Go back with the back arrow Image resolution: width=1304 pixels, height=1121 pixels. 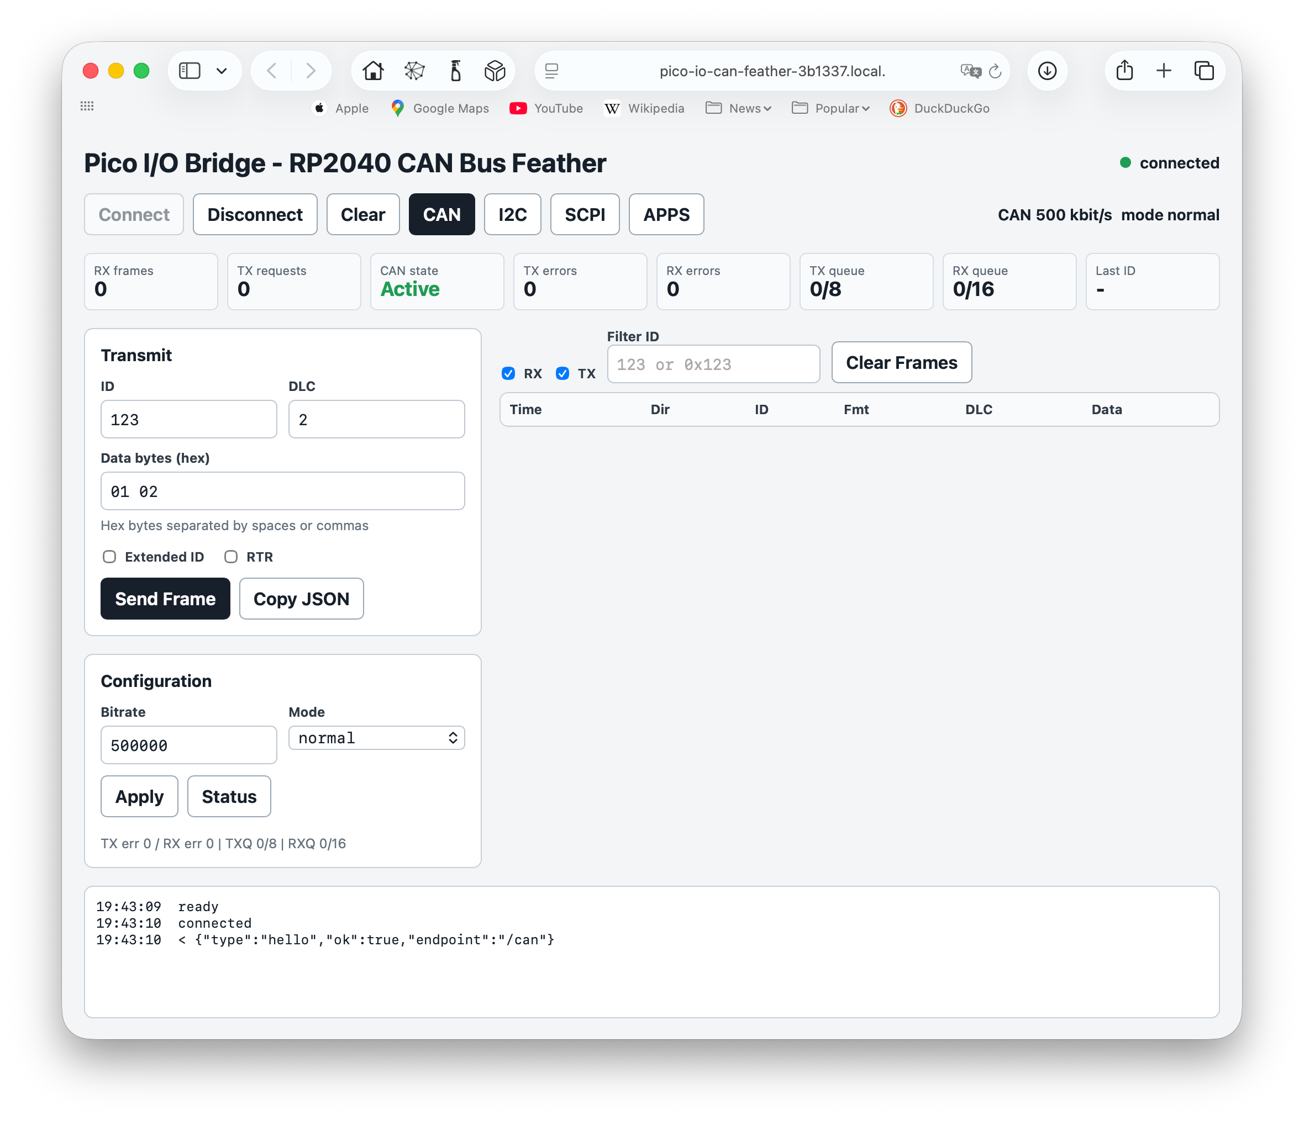pyautogui.click(x=272, y=71)
